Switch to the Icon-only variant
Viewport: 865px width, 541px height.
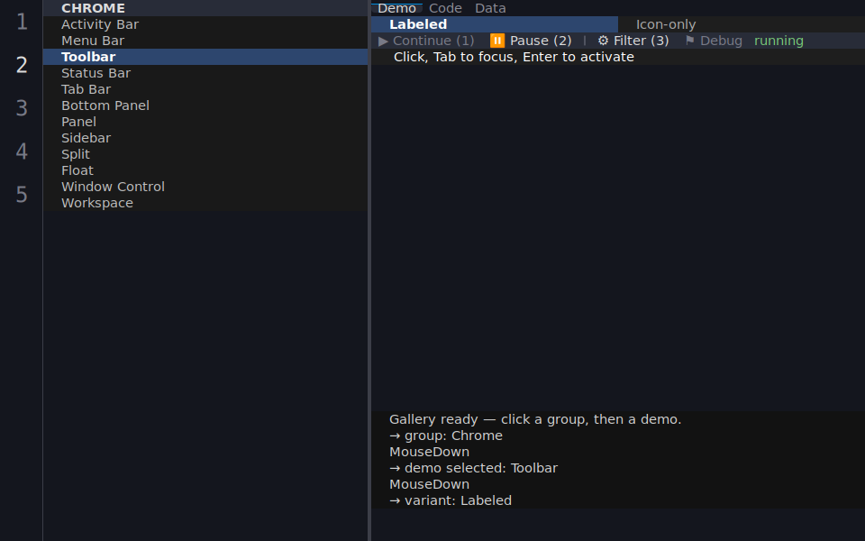pos(742,24)
